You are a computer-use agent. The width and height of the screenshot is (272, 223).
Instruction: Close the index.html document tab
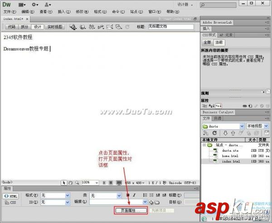pyautogui.click(x=27, y=19)
